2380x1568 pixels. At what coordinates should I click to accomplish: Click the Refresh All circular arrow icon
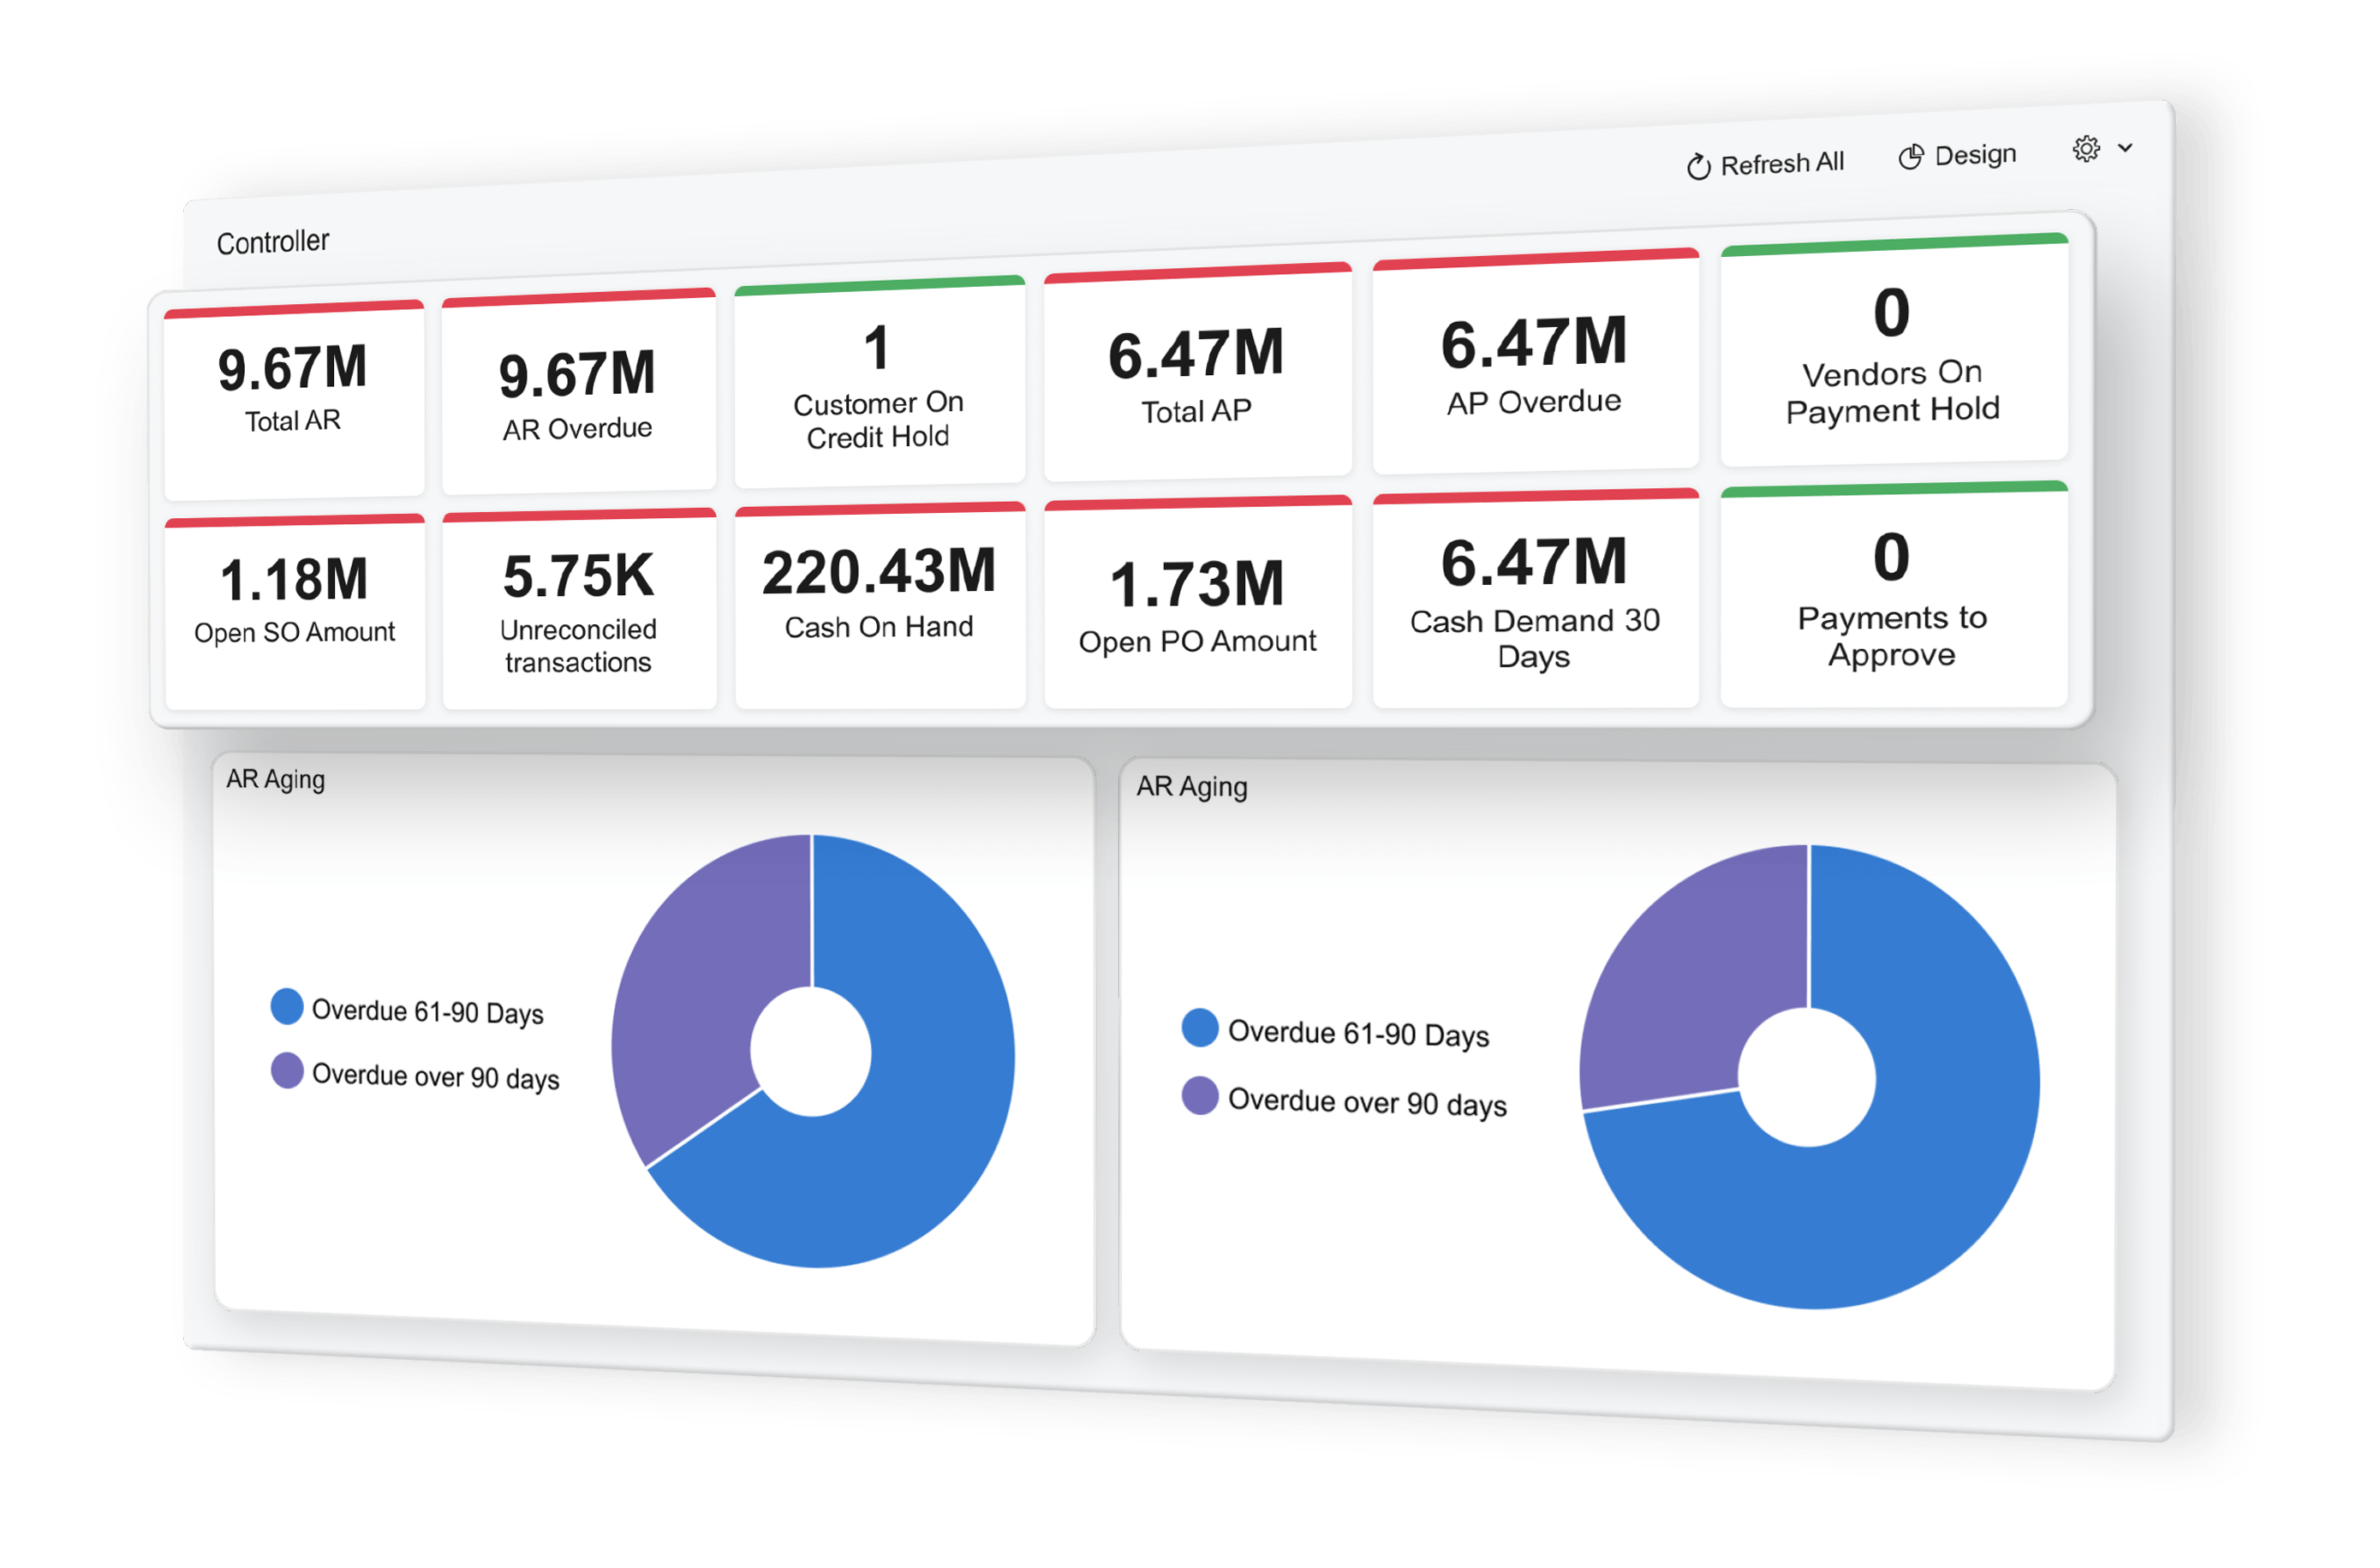[x=1698, y=167]
